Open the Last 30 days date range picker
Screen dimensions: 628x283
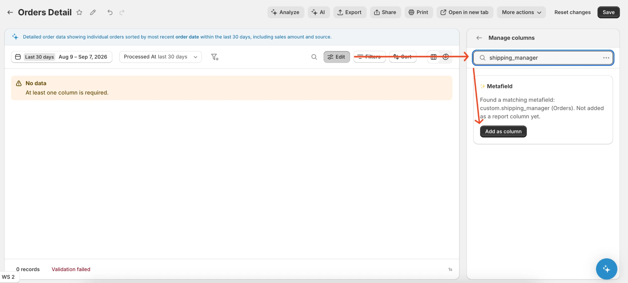point(62,57)
